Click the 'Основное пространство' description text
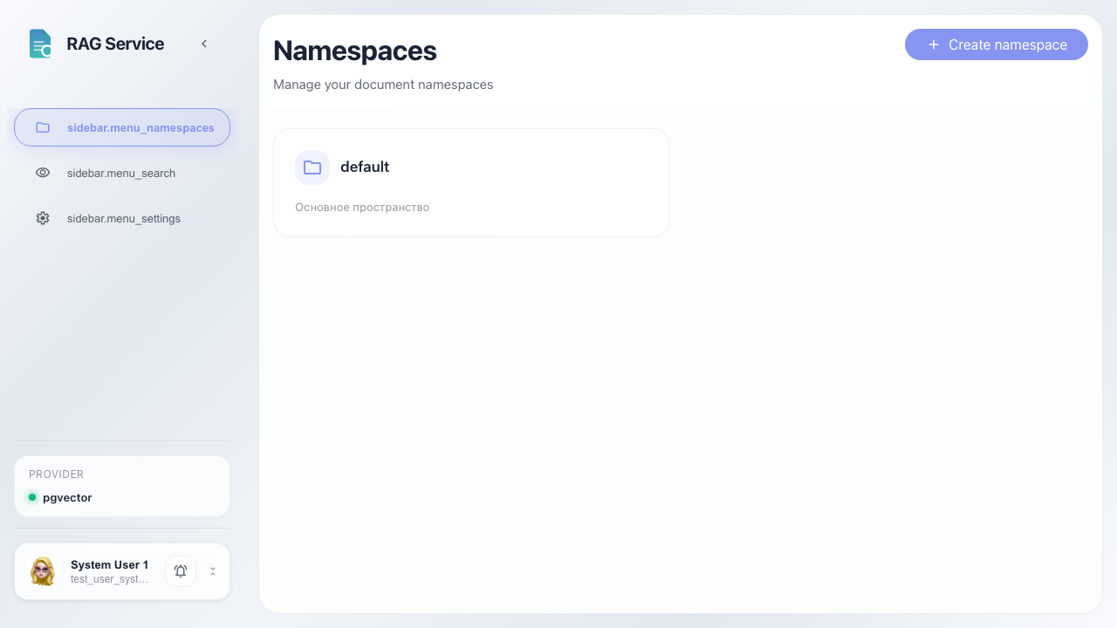 point(362,208)
